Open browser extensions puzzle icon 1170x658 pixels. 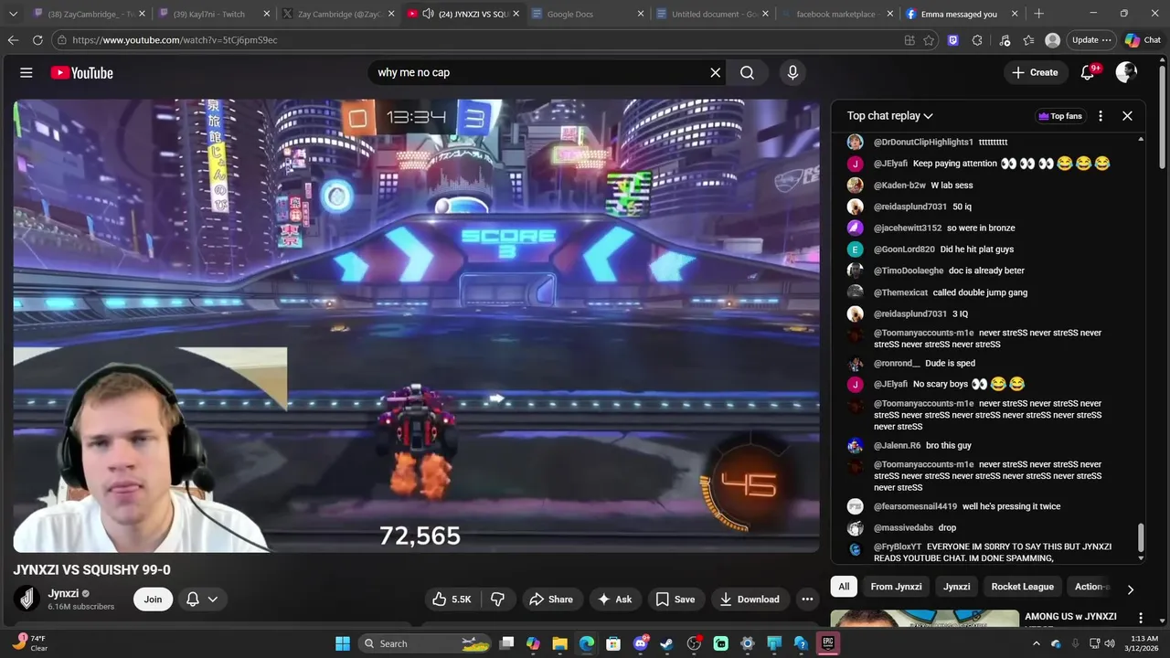[977, 40]
